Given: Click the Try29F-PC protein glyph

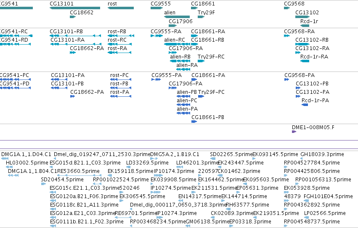Looking at the screenshot, I should tap(201, 96).
